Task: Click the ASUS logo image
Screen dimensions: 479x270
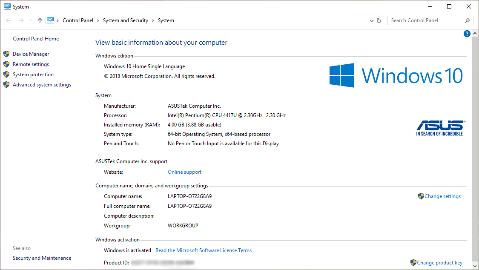Action: pos(440,128)
